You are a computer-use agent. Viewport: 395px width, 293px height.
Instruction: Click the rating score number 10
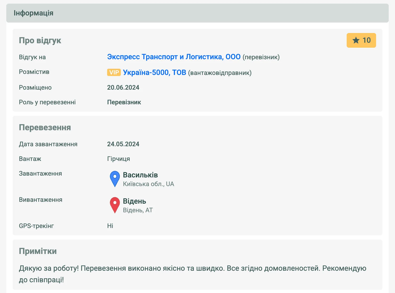coord(367,40)
